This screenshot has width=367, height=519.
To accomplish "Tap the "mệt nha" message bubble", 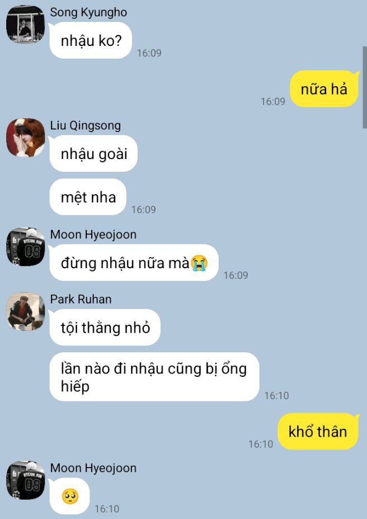I will click(88, 197).
